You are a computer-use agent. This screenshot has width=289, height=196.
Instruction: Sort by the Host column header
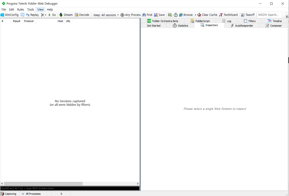pos(50,21)
